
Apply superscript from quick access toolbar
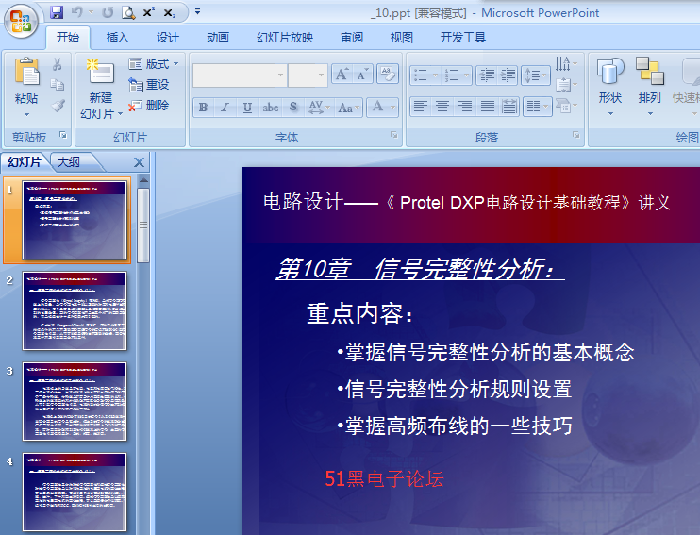coord(149,12)
